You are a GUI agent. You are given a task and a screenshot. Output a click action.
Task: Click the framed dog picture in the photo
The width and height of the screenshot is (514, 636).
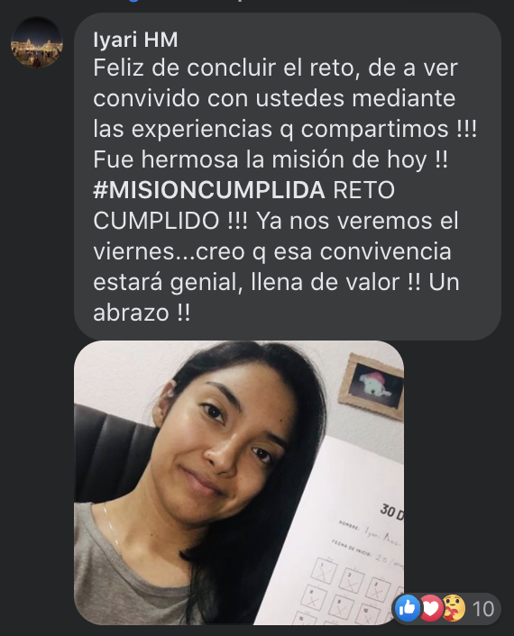click(372, 385)
